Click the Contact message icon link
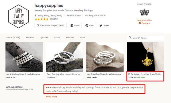This screenshot has height=103, width=171. pos(140,23)
